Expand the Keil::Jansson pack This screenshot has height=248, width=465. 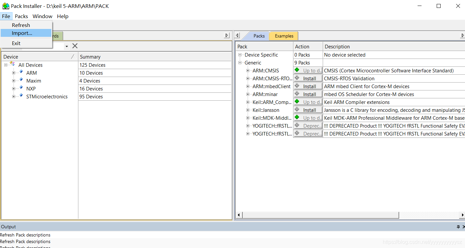pyautogui.click(x=248, y=110)
